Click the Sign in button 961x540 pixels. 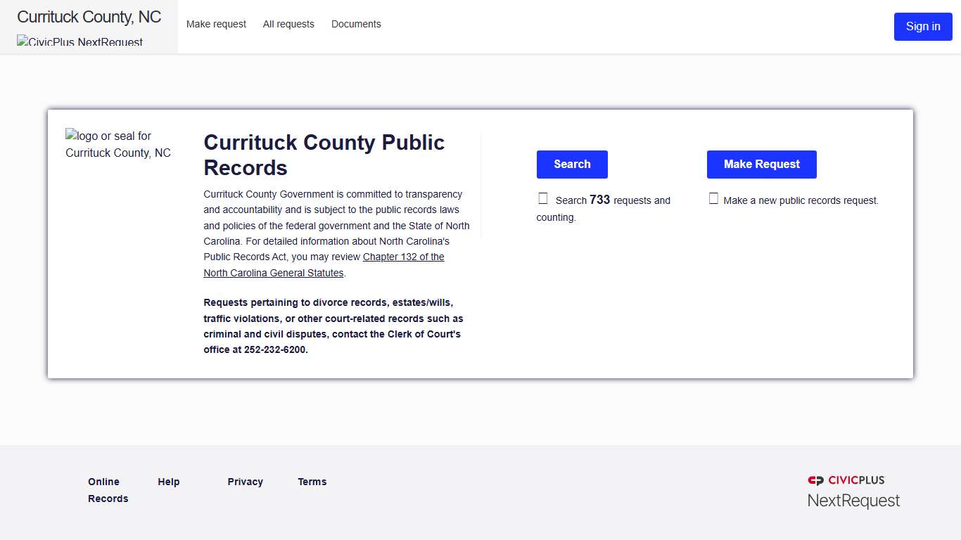click(x=923, y=26)
